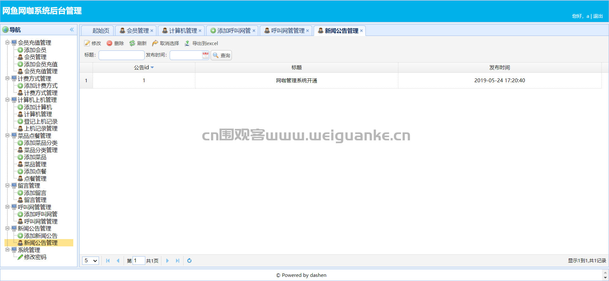
Task: Open 修改密码 in navigation tree
Action: (x=35, y=257)
